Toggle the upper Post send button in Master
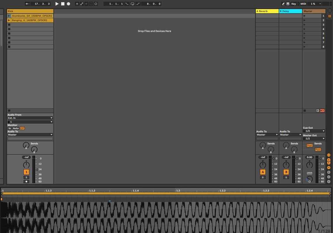 point(310,146)
